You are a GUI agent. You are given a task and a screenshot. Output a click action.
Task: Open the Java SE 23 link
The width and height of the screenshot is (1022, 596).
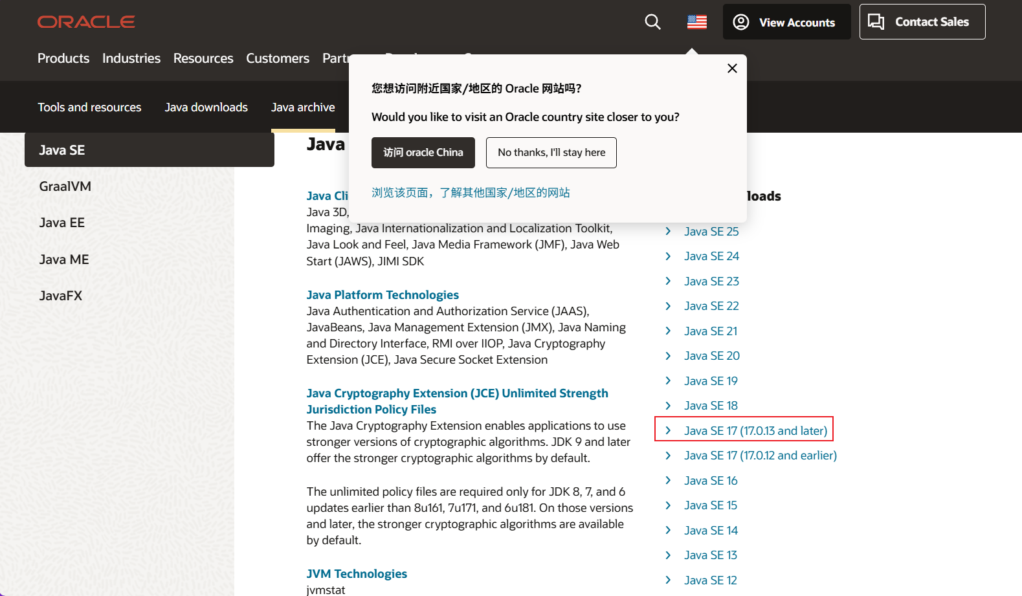coord(711,281)
